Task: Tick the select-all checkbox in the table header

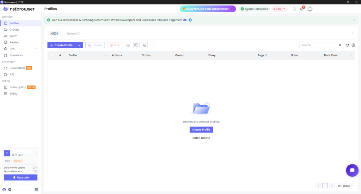Action: [52, 55]
